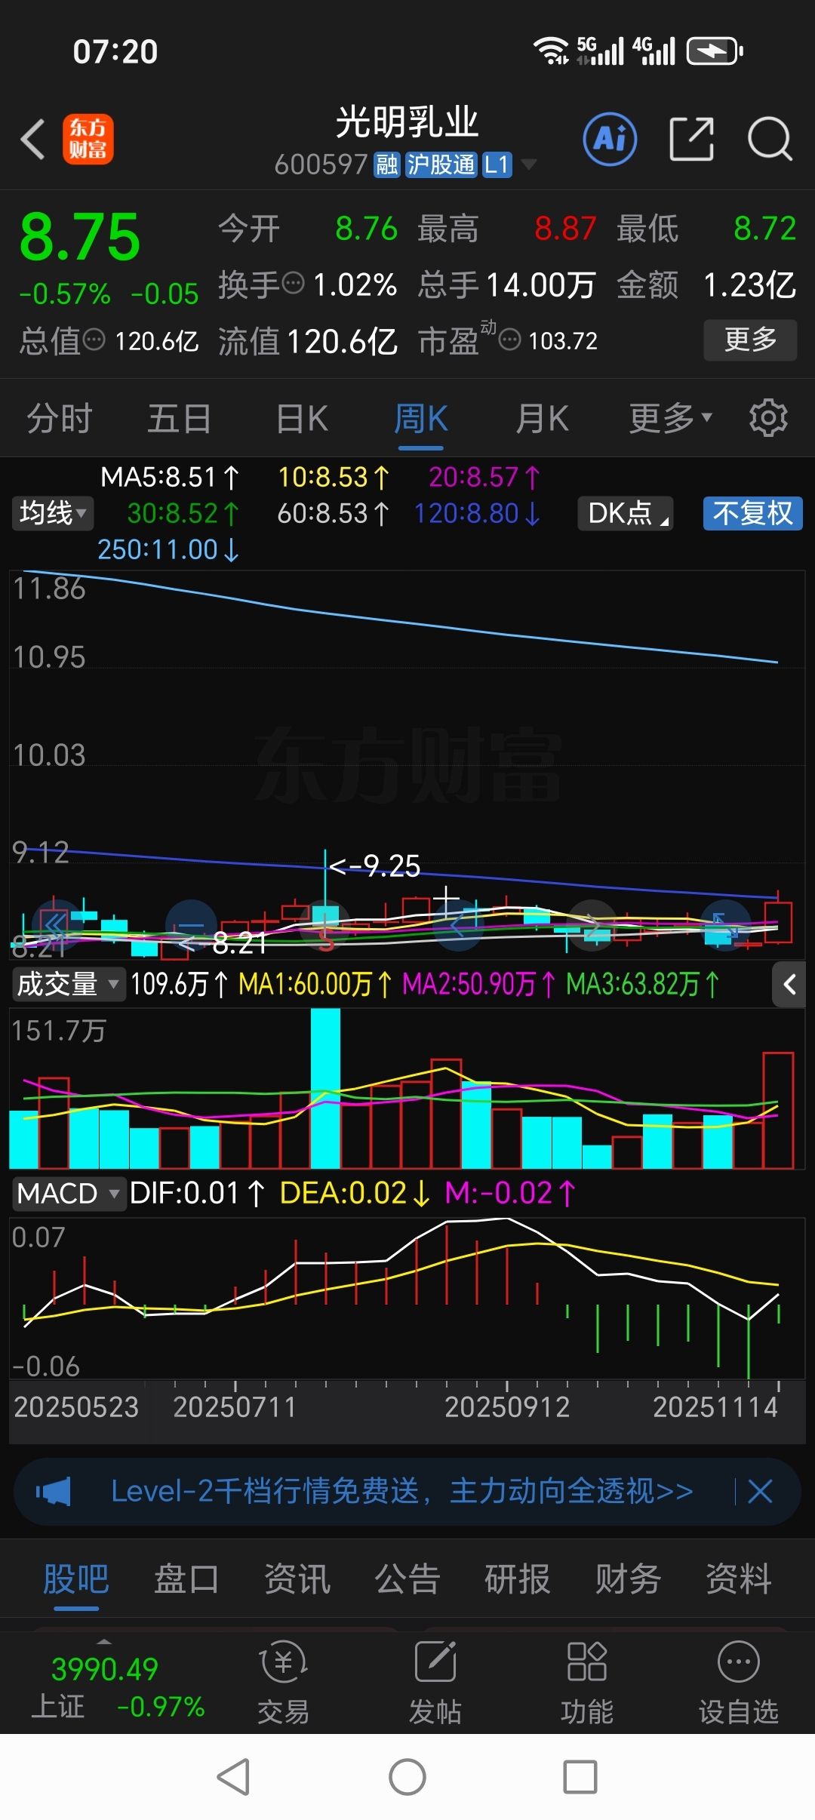The height and width of the screenshot is (1820, 815).
Task: Tap 更多 button for more quote data
Action: pyautogui.click(x=750, y=340)
